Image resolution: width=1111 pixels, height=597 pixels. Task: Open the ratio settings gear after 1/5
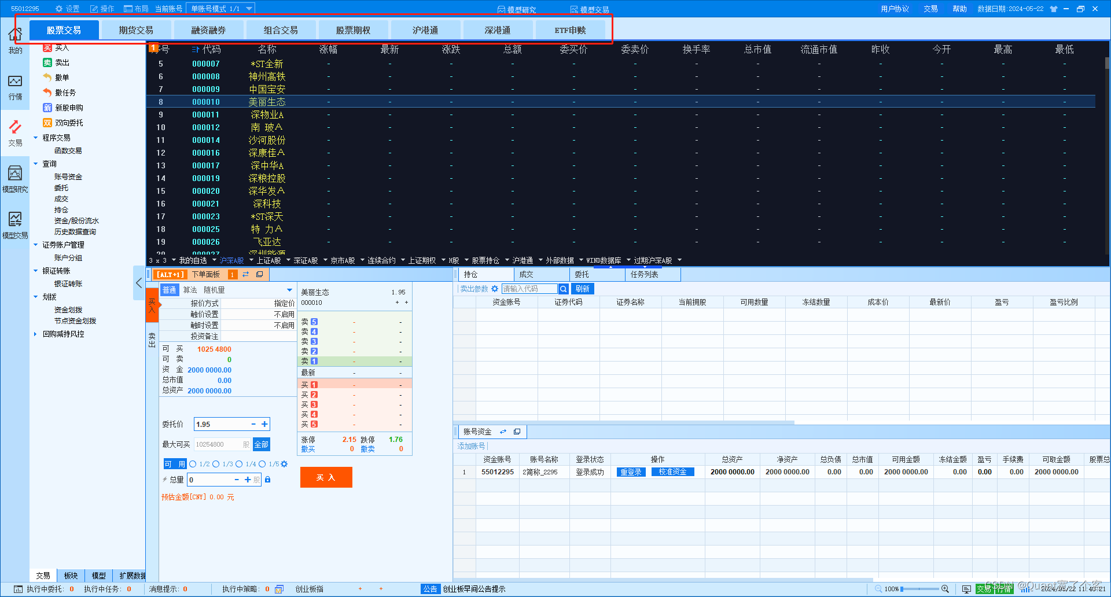click(284, 464)
